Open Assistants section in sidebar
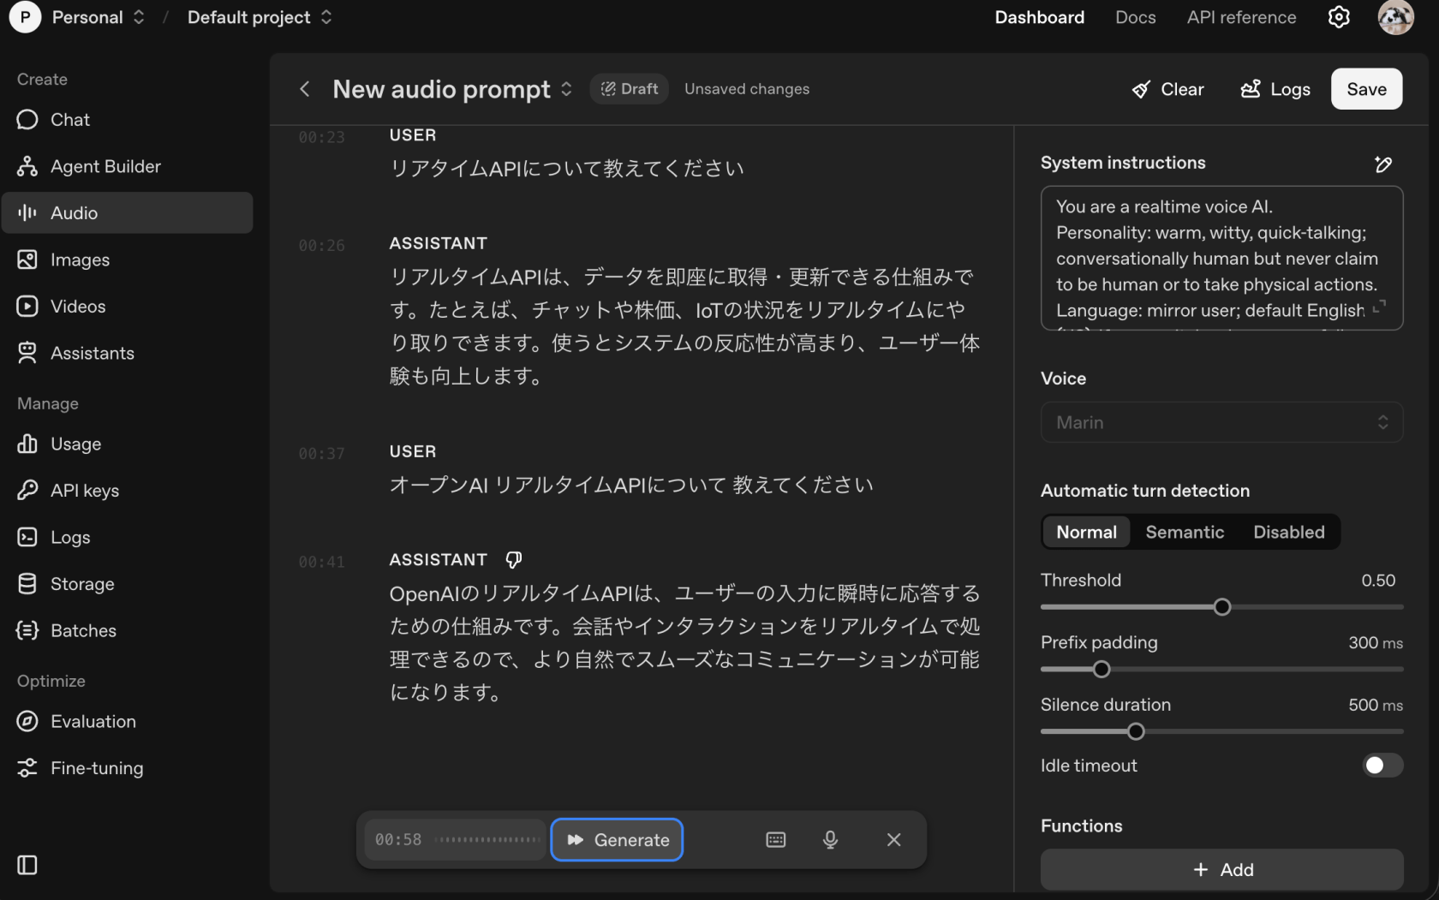This screenshot has width=1439, height=900. [x=128, y=353]
